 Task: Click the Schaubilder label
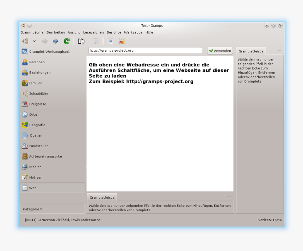pyautogui.click(x=39, y=94)
